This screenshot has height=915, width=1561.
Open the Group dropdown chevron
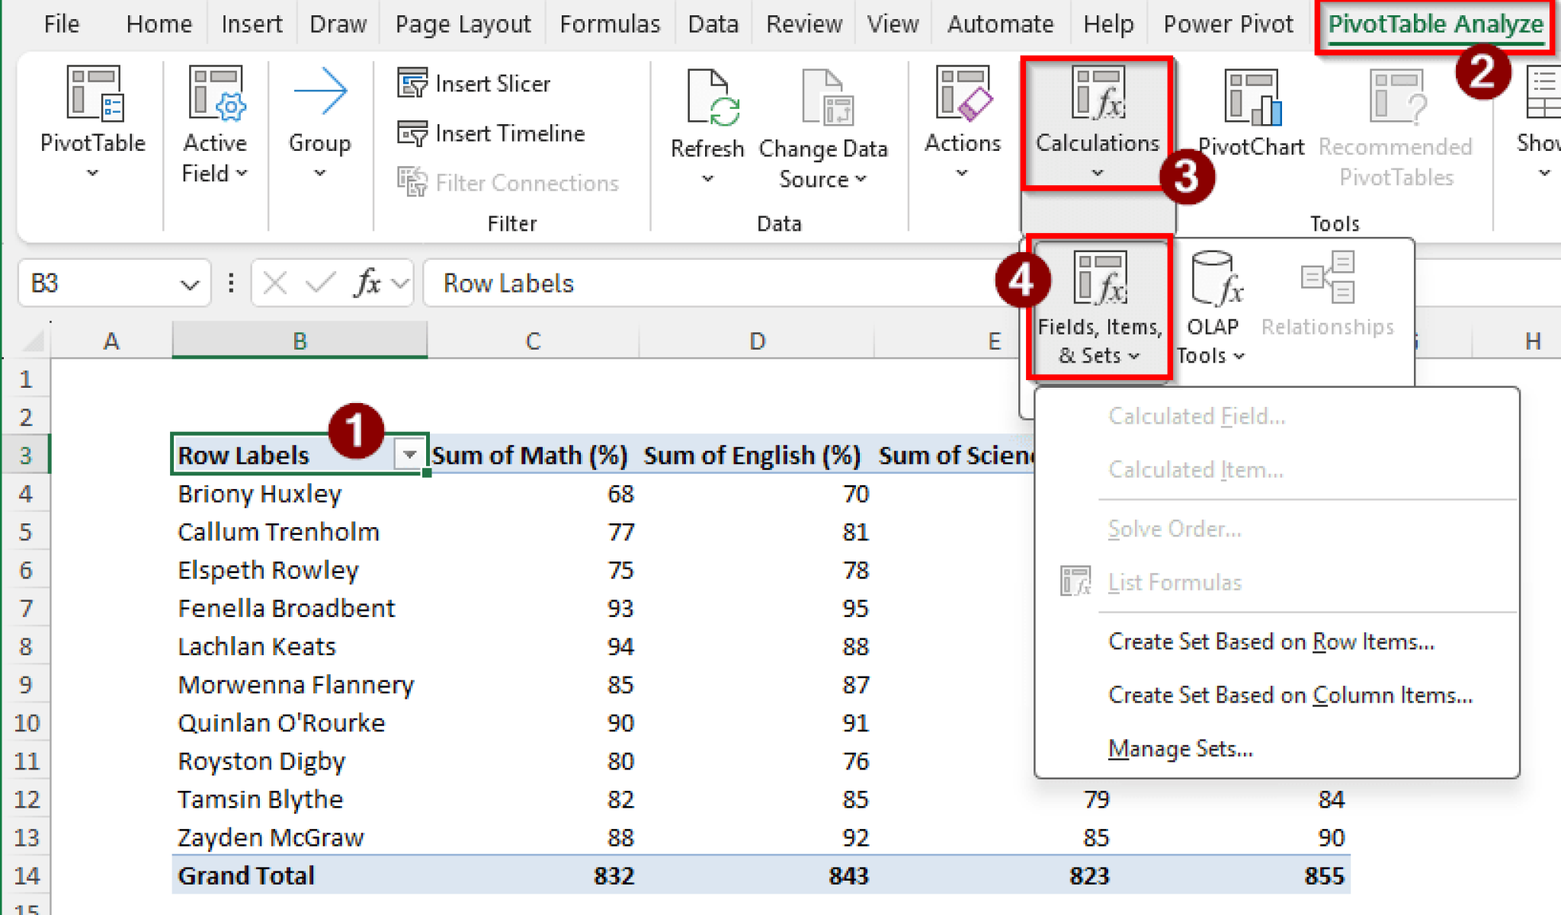coord(319,172)
